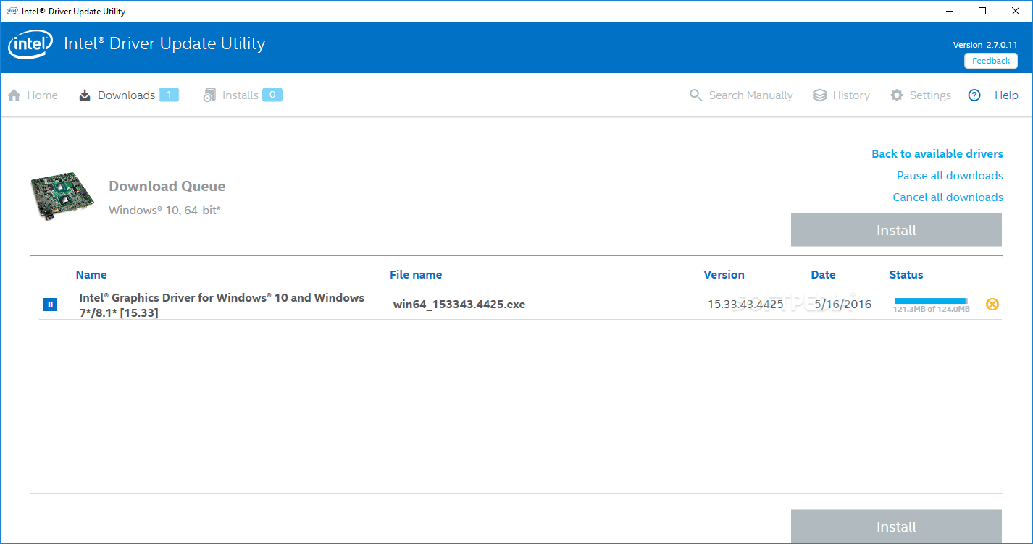Cancel all downloads
This screenshot has width=1033, height=544.
[x=948, y=197]
